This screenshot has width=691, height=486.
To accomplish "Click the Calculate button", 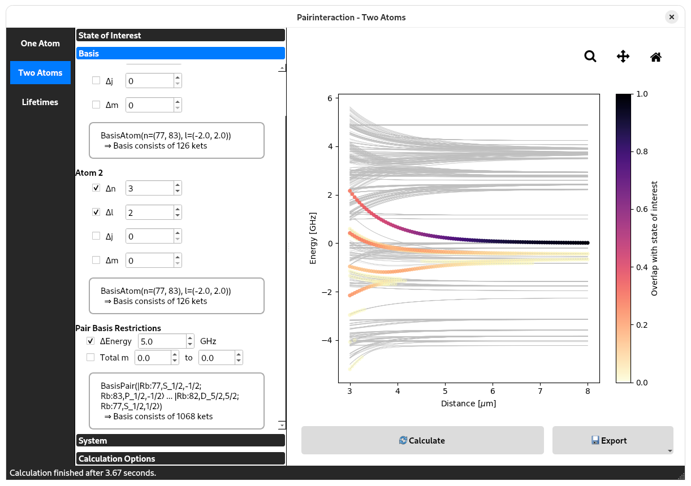I will click(x=422, y=441).
